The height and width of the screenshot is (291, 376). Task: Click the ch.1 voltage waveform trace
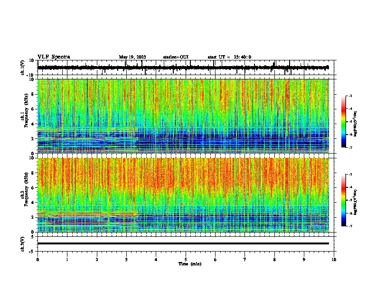click(183, 68)
